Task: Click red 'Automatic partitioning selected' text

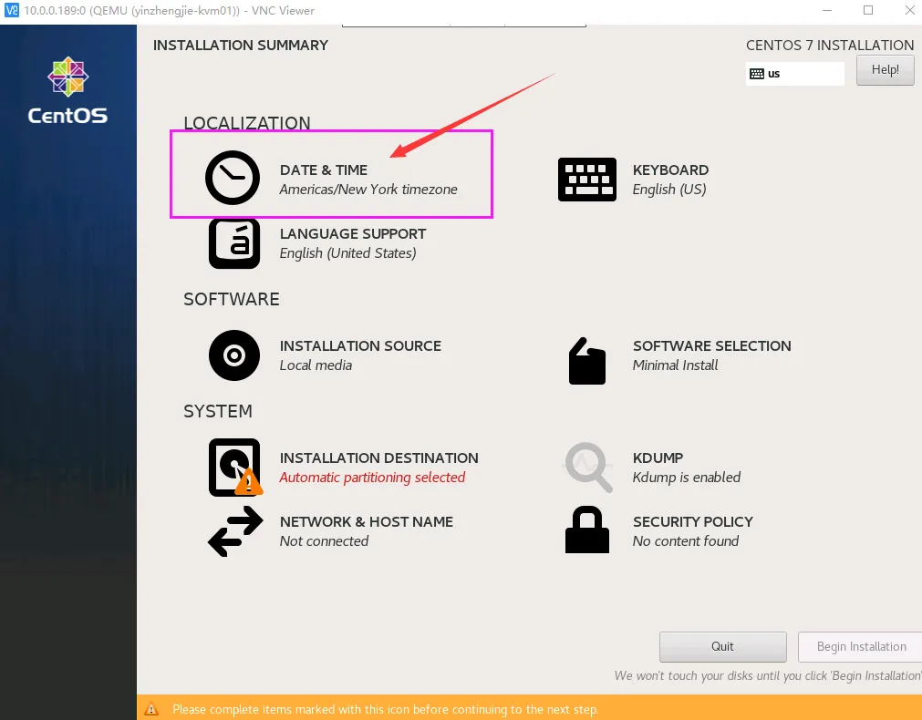Action: tap(372, 478)
